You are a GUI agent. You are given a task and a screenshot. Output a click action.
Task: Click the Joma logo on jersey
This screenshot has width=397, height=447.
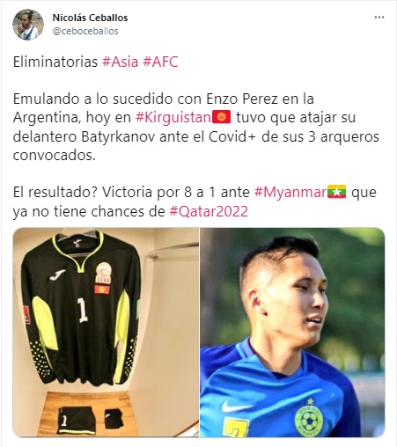57,275
